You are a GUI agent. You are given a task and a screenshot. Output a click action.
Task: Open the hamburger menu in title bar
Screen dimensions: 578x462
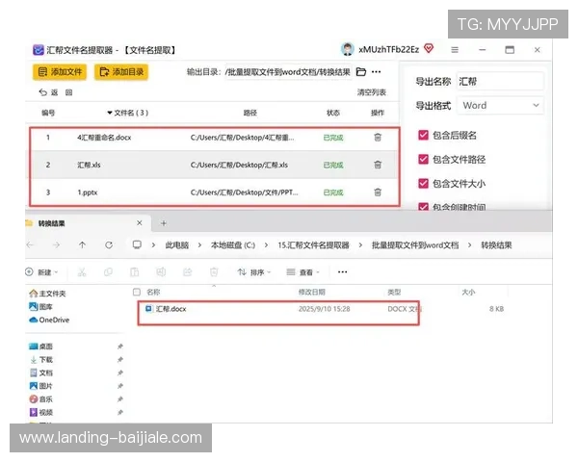[455, 50]
